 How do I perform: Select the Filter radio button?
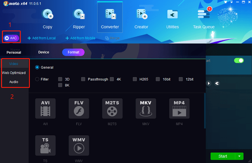[37, 79]
